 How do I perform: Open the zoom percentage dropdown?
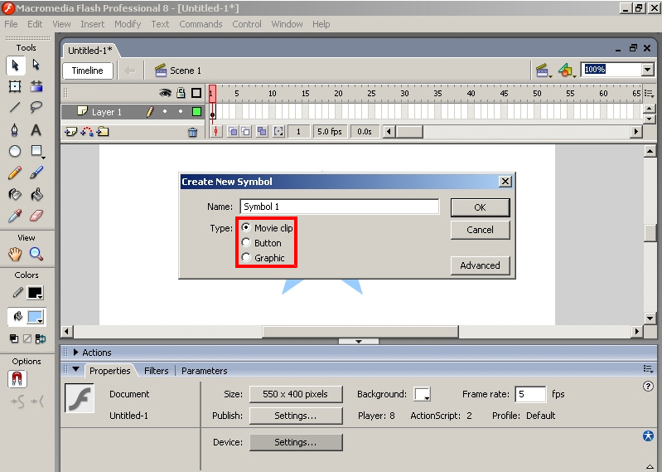pos(647,70)
